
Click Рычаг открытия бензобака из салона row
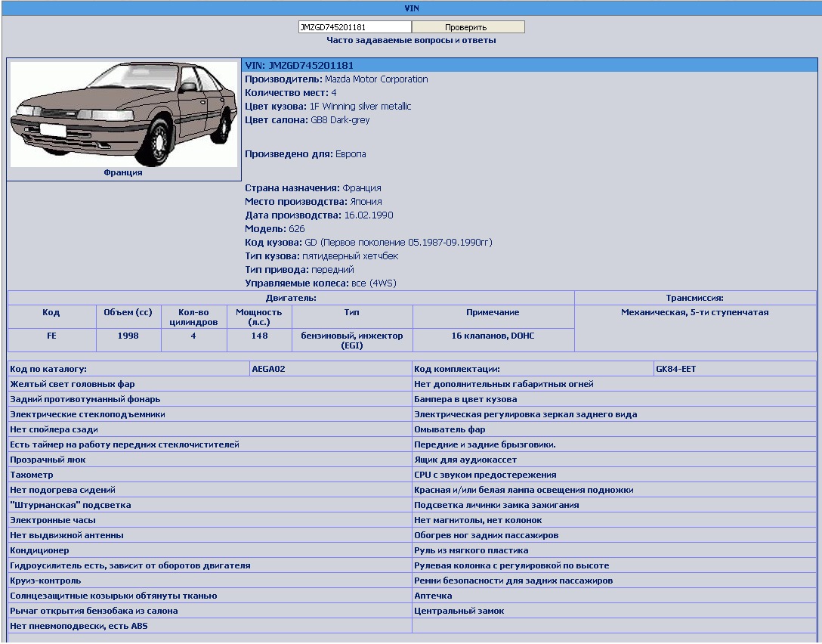pos(210,611)
